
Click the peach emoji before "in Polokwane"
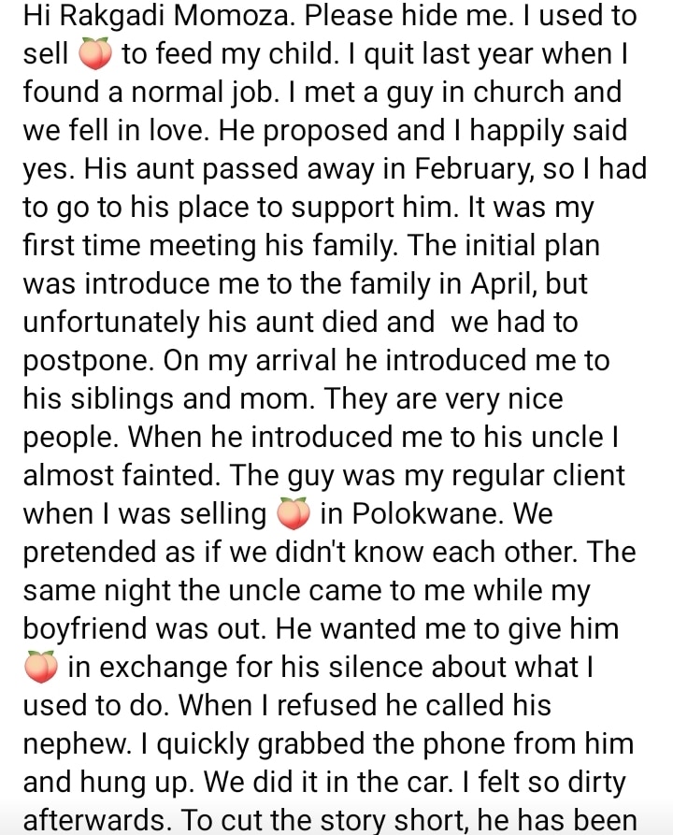click(294, 514)
